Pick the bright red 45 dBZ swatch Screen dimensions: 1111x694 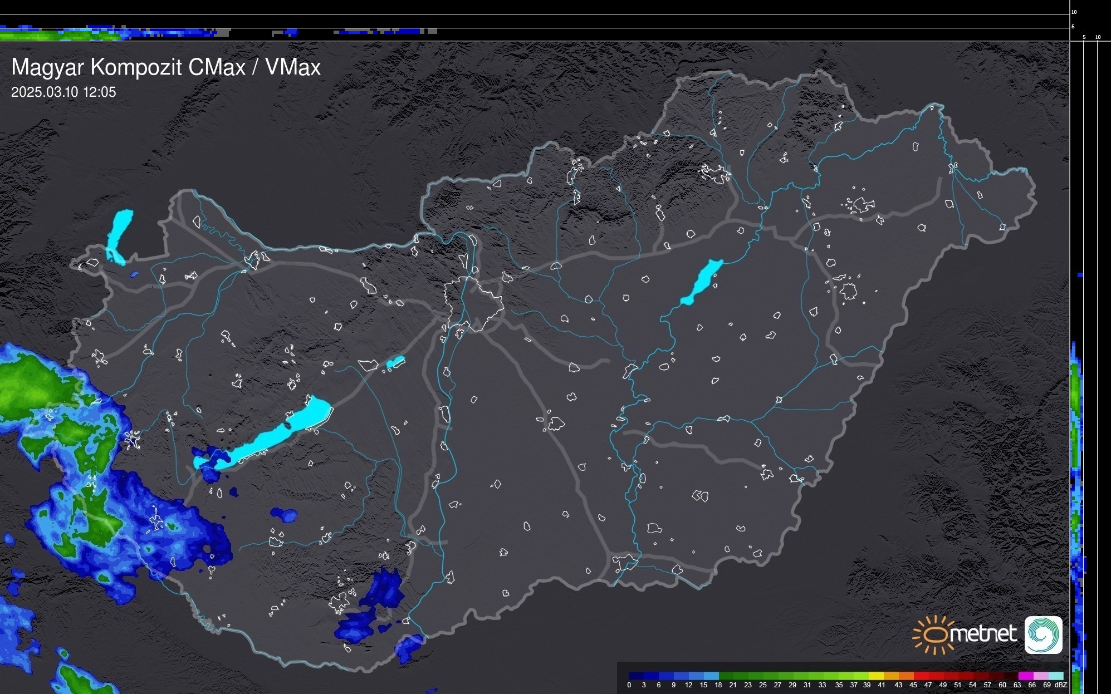[921, 676]
